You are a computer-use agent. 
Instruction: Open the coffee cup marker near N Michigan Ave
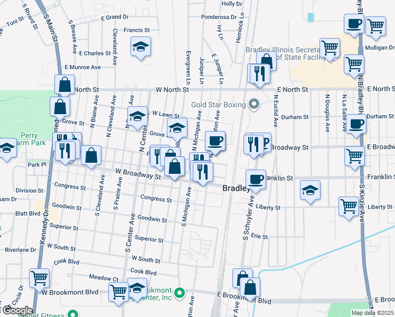(x=215, y=142)
